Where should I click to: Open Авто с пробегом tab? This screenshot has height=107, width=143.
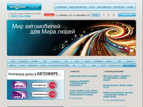(x=129, y=65)
